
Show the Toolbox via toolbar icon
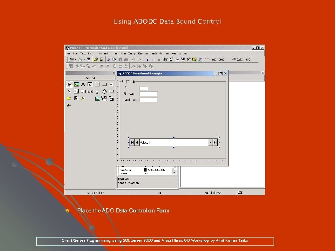[188, 59]
